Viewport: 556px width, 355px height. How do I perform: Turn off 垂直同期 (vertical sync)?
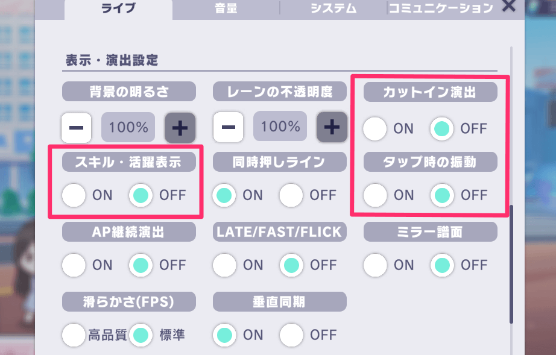tap(291, 335)
